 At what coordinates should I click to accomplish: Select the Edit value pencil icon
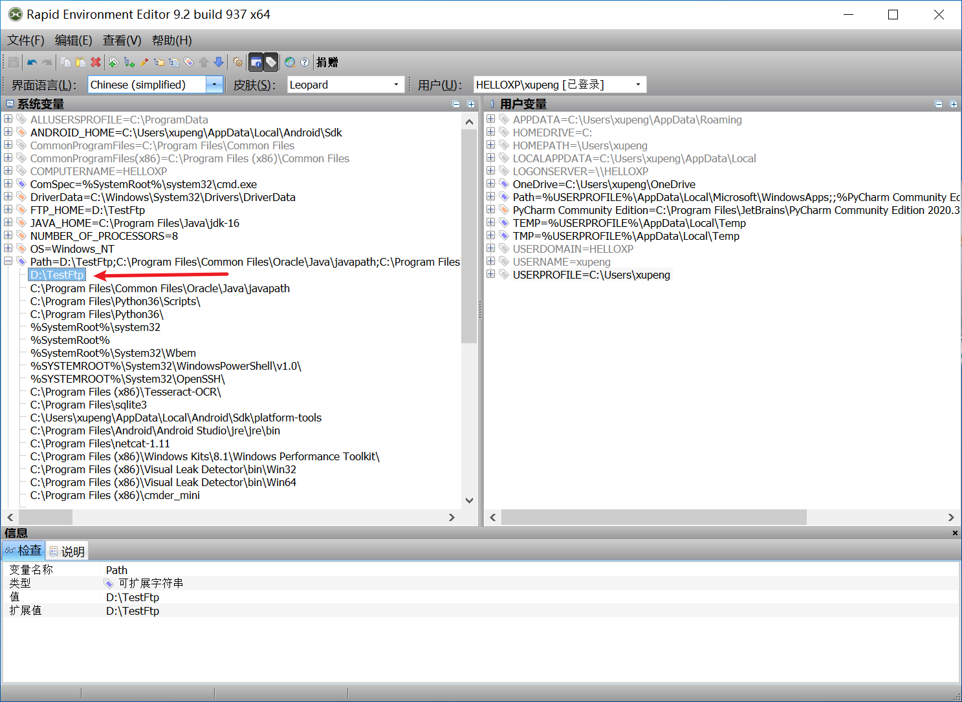click(x=144, y=61)
